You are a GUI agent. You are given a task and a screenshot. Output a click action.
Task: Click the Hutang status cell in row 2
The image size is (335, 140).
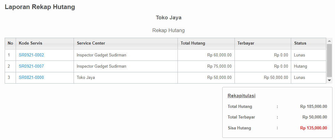(x=308, y=66)
